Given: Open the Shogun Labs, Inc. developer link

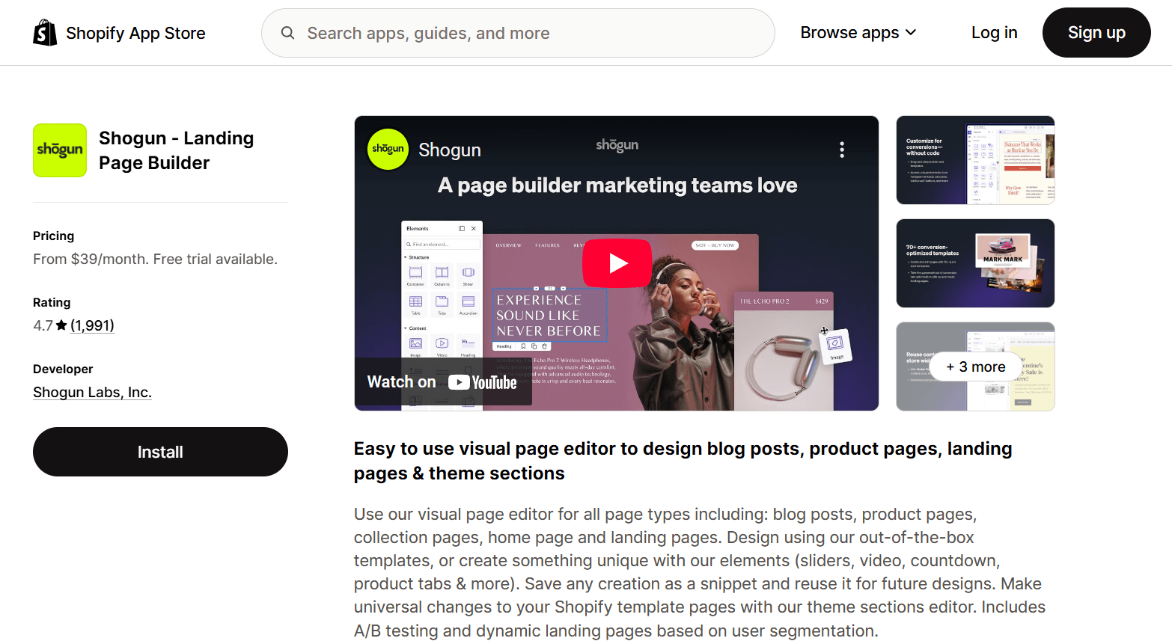Looking at the screenshot, I should [92, 392].
